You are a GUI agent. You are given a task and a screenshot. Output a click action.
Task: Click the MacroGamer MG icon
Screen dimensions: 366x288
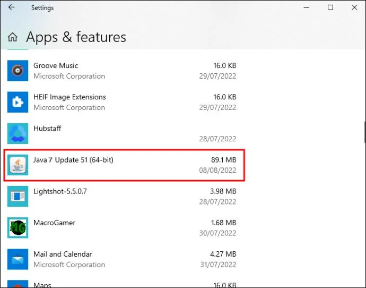[18, 227]
